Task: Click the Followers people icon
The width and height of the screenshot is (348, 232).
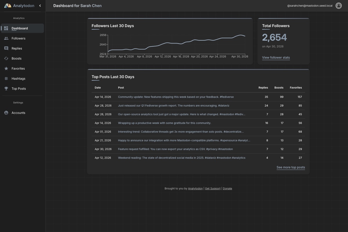Action: coord(6,38)
